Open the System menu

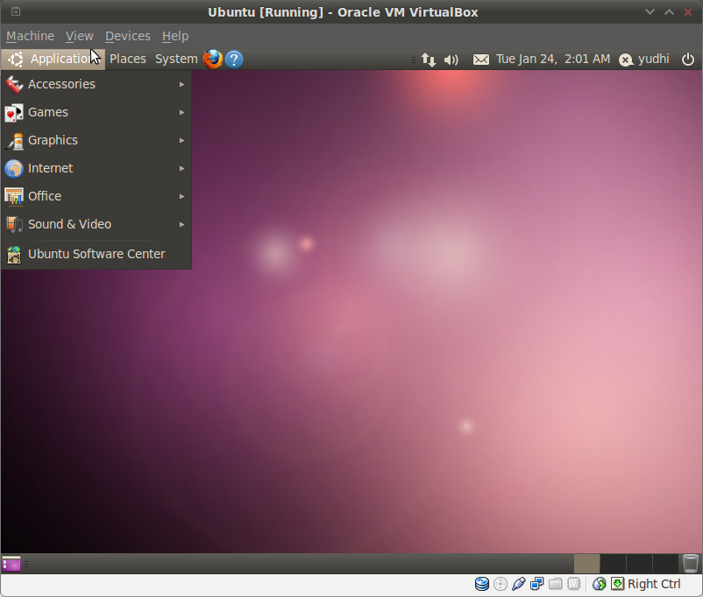click(176, 60)
